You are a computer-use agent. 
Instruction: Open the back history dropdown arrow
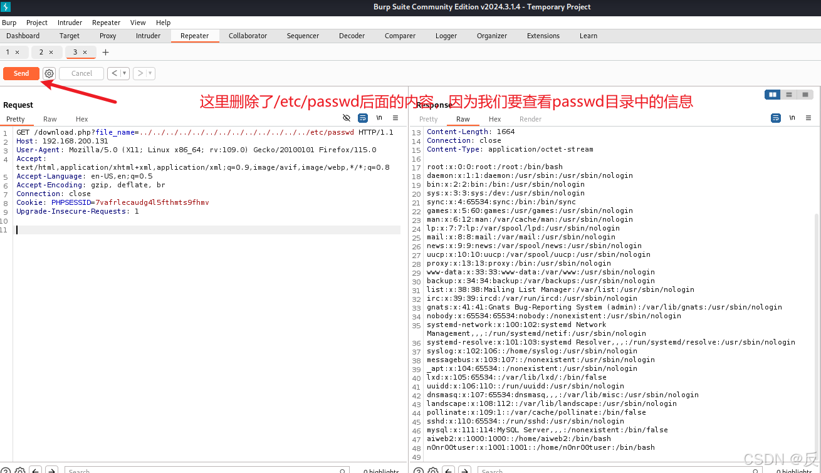point(125,73)
